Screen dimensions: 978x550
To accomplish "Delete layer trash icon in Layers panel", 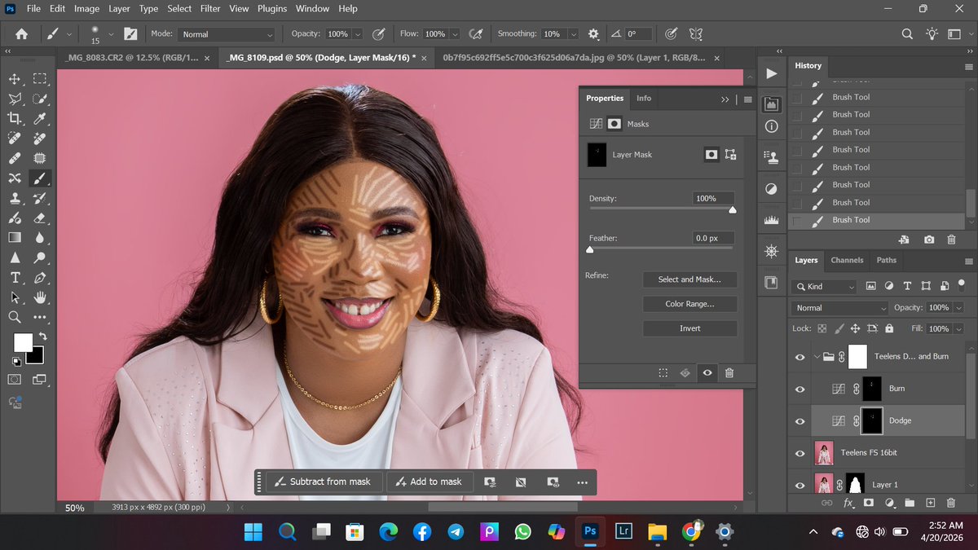I will click(951, 504).
